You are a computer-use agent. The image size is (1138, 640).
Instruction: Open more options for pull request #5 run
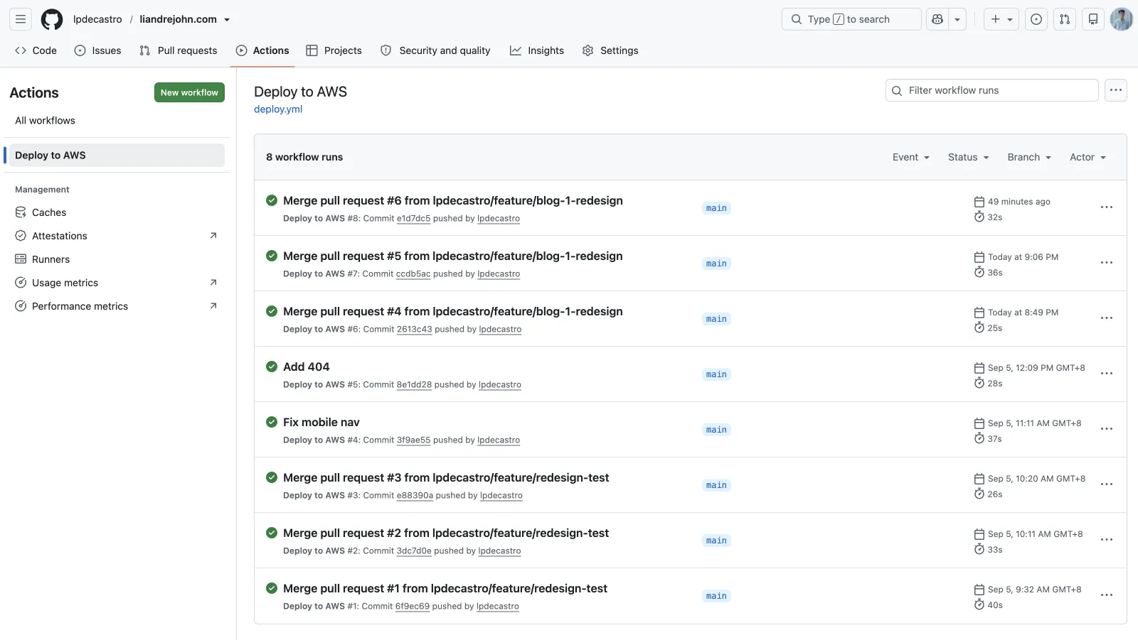tap(1107, 263)
